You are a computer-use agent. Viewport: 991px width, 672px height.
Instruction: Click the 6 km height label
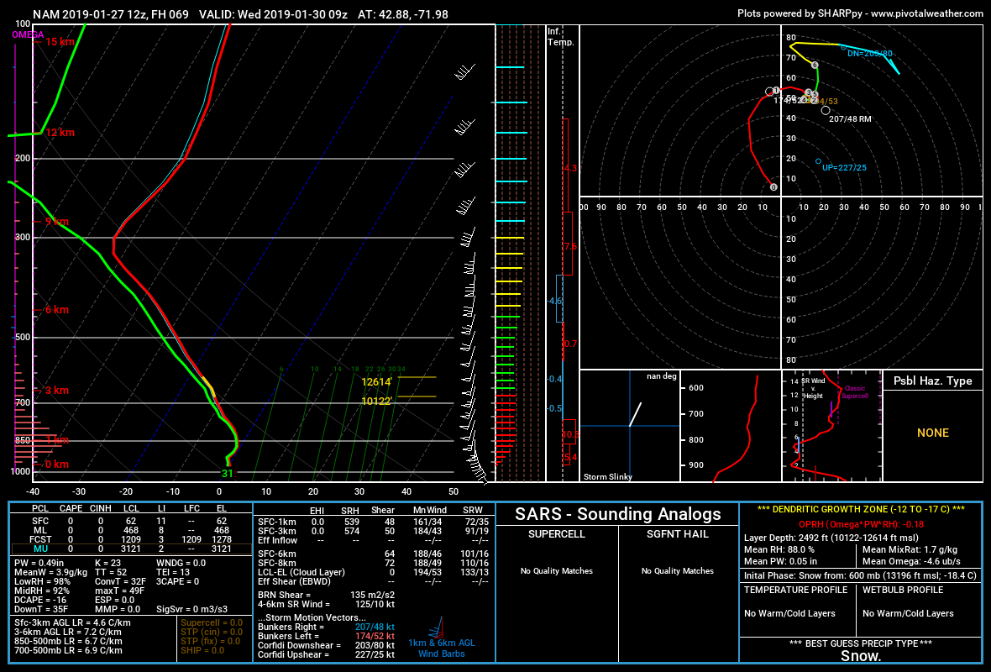click(x=57, y=310)
